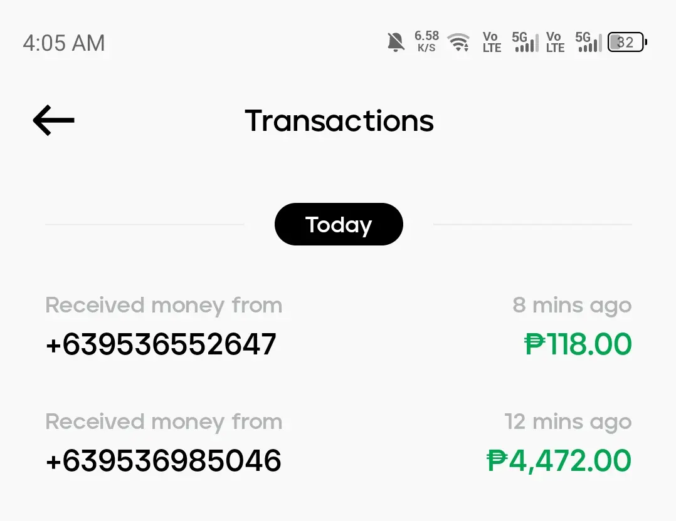Tap the back arrow icon
This screenshot has width=676, height=521.
(53, 120)
